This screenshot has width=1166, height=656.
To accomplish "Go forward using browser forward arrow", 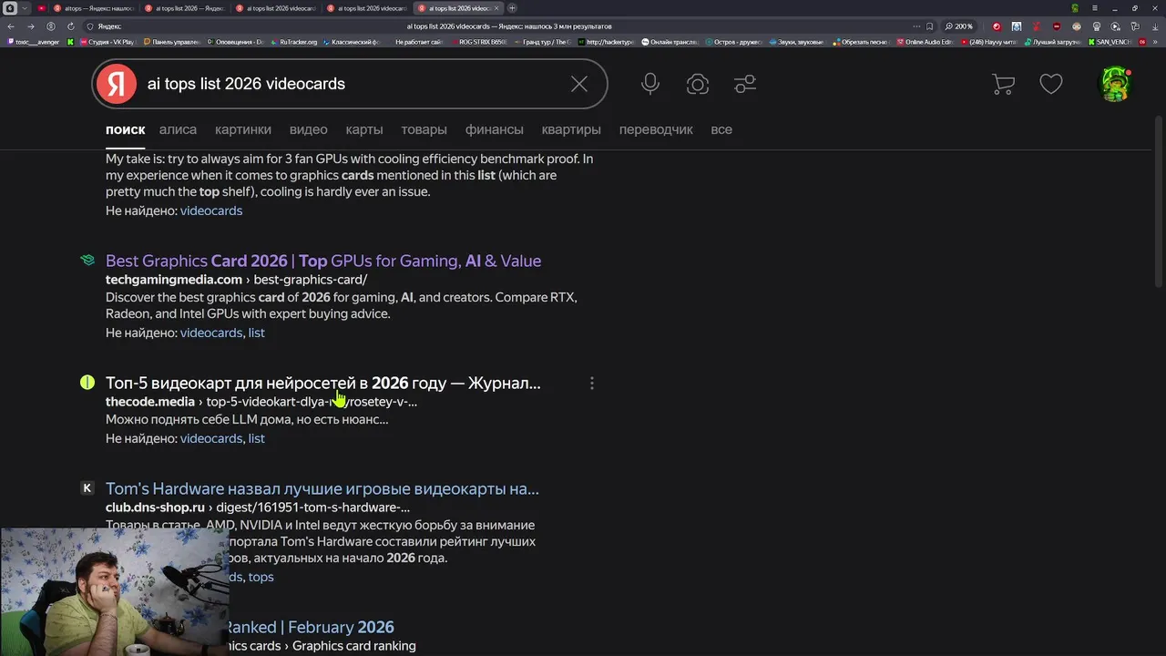I will (31, 26).
